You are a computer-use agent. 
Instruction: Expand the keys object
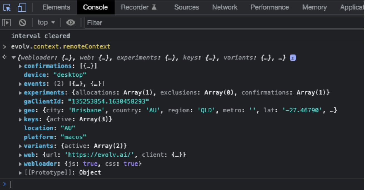coord(20,119)
